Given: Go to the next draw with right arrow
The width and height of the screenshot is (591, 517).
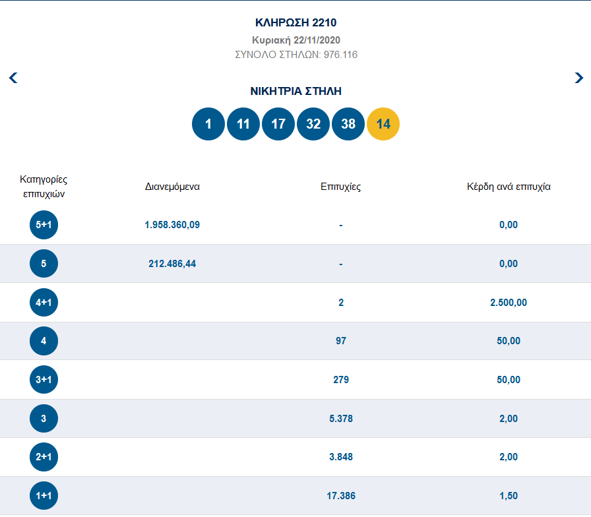Looking at the screenshot, I should coord(578,78).
